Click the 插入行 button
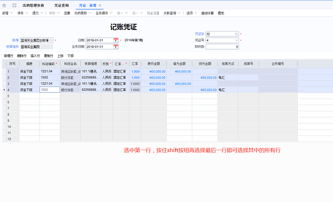333x202 pixels. coord(35,56)
